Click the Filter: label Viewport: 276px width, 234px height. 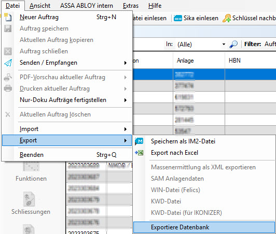coord(253,44)
